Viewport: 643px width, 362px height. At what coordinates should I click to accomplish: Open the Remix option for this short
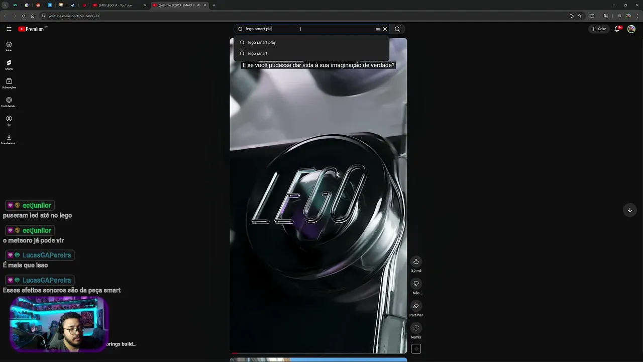point(416,328)
